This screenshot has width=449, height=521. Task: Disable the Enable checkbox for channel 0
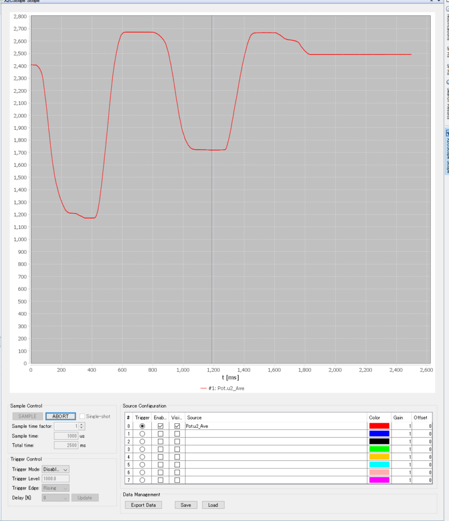point(161,426)
